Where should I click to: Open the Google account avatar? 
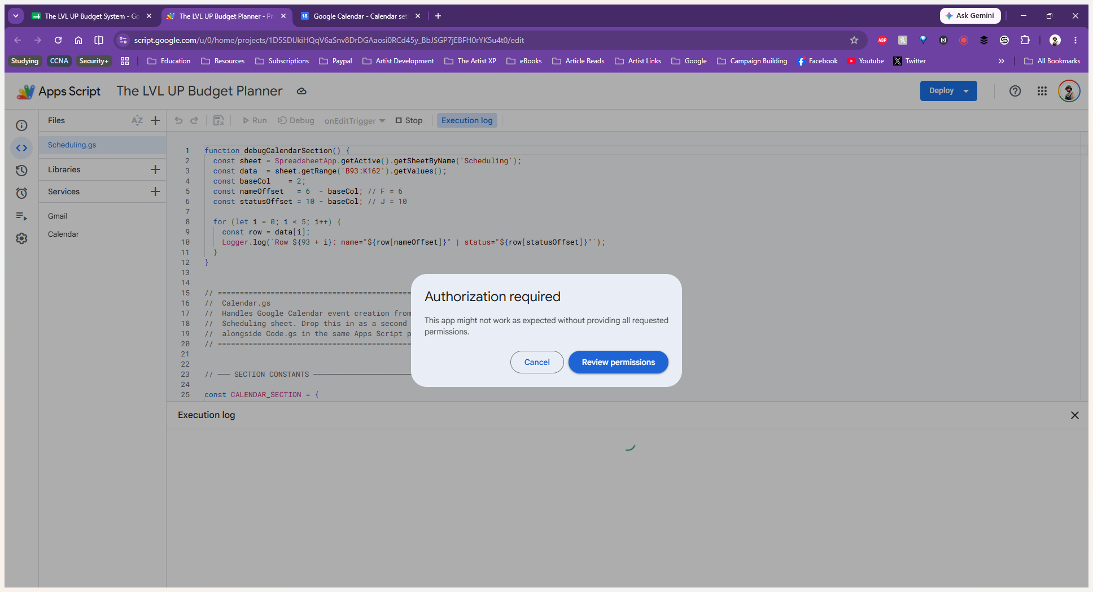[x=1069, y=91]
